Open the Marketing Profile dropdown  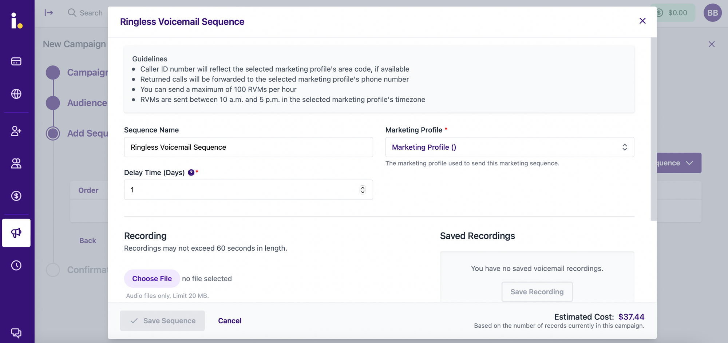click(x=510, y=147)
